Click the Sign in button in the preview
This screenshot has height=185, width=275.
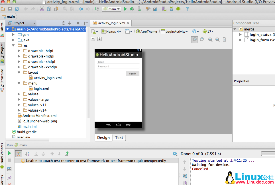point(133,74)
